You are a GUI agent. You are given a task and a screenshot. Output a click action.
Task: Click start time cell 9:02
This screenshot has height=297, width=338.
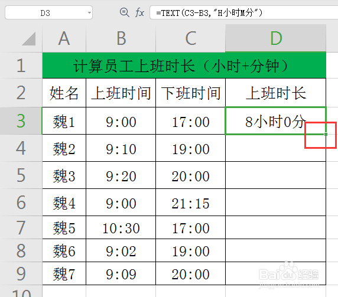(121, 250)
